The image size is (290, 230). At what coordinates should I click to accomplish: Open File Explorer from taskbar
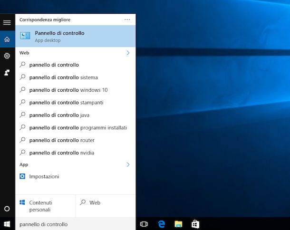178,224
